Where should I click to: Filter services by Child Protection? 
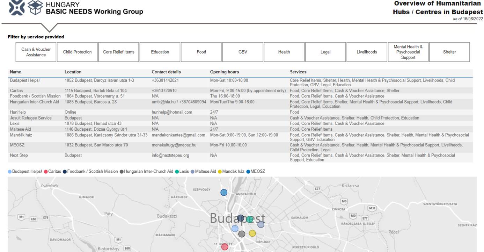pyautogui.click(x=77, y=52)
